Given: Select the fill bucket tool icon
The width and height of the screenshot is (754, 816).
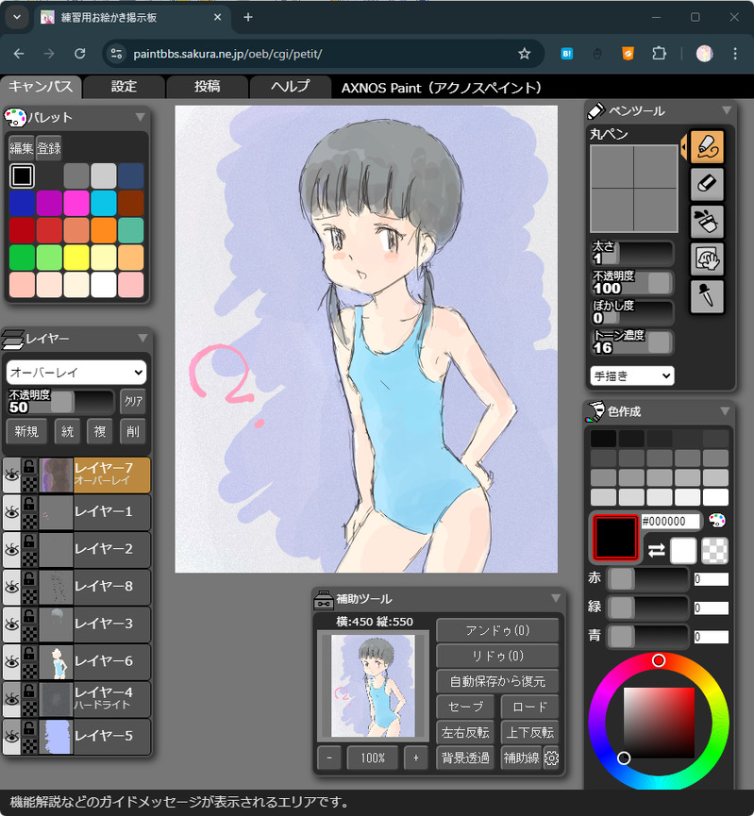Looking at the screenshot, I should [707, 222].
